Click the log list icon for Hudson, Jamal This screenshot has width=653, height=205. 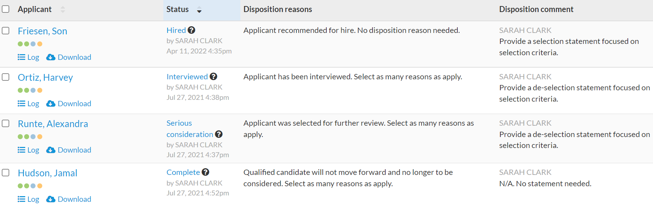tap(22, 199)
